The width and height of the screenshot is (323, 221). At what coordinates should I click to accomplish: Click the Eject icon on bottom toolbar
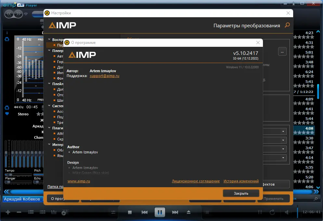(x=189, y=212)
